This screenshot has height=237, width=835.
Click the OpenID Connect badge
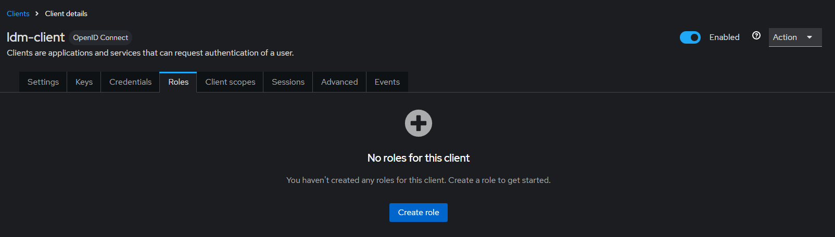[100, 37]
